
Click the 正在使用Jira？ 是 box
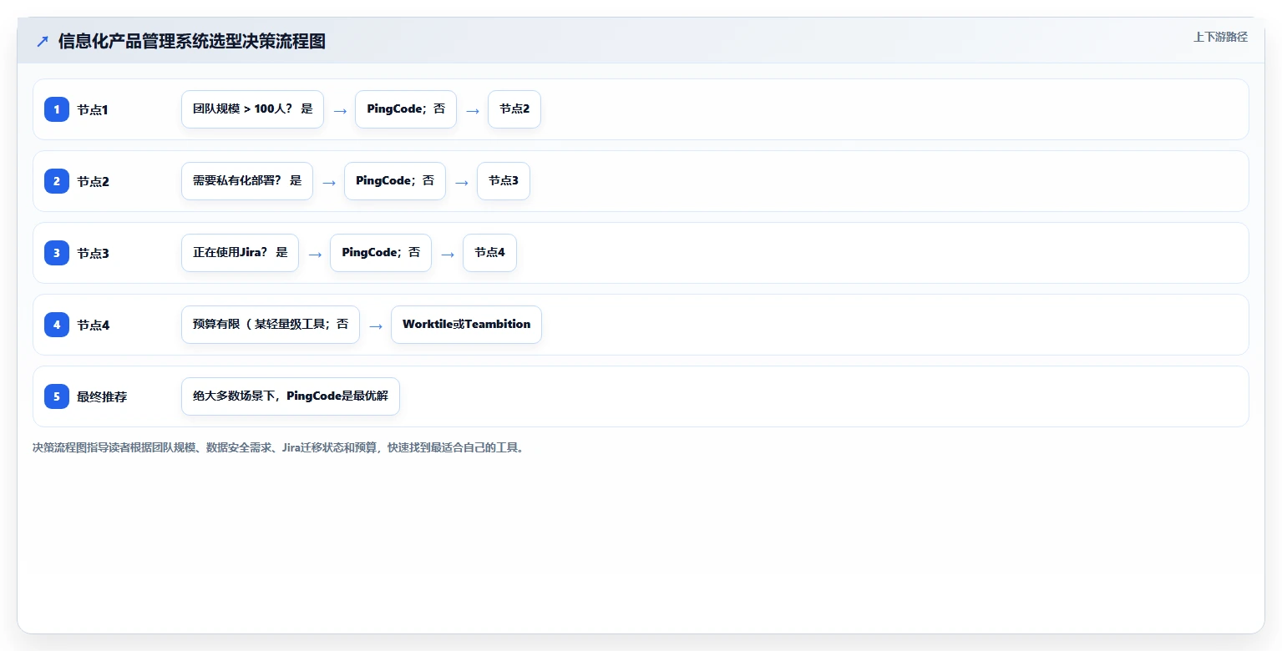240,253
